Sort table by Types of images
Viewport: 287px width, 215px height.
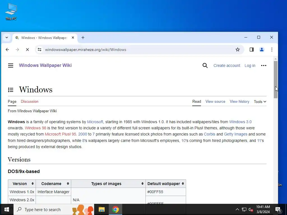[x=108, y=184]
